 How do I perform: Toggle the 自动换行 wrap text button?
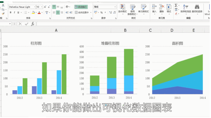[x=81, y=7]
